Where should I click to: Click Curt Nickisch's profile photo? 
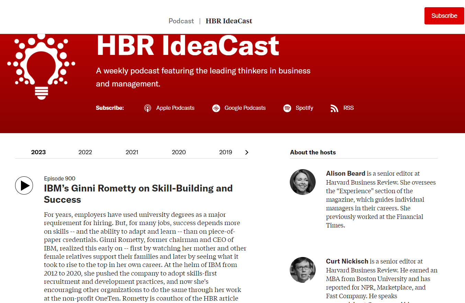point(303,270)
